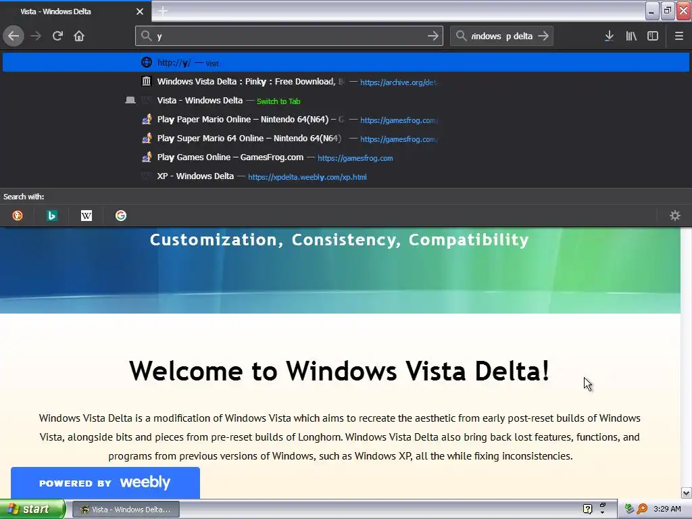This screenshot has width=692, height=519.
Task: Select Play Games Online – GamesFrog.com suggestion
Action: 346,157
